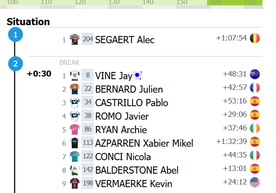Click the 160 km mark on the progress bar
This screenshot has width=276, height=193.
(x=216, y=3)
